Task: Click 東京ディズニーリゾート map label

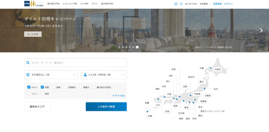Action: pos(212,111)
